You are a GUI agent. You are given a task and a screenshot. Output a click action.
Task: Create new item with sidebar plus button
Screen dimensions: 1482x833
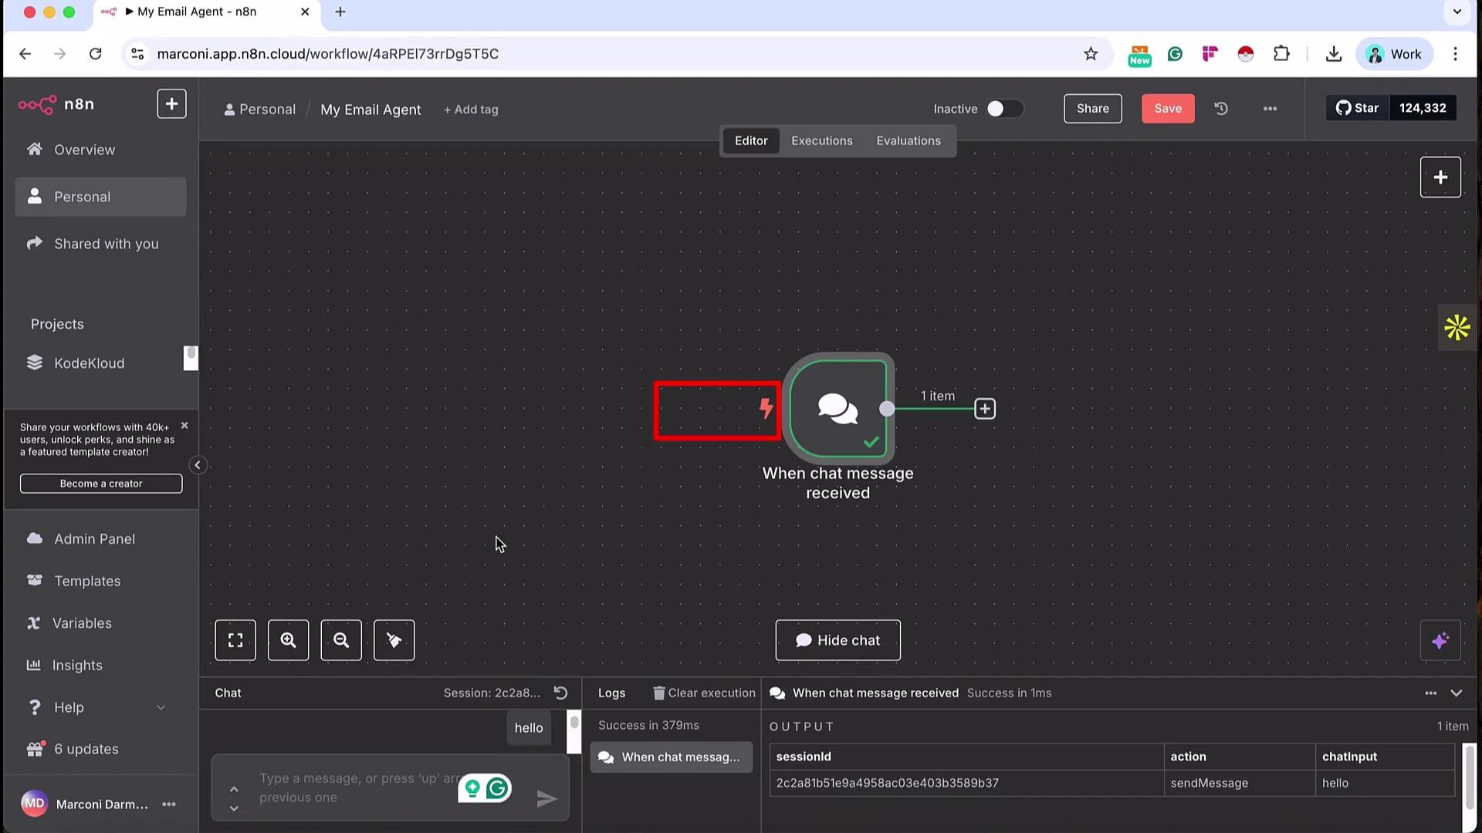pos(171,104)
